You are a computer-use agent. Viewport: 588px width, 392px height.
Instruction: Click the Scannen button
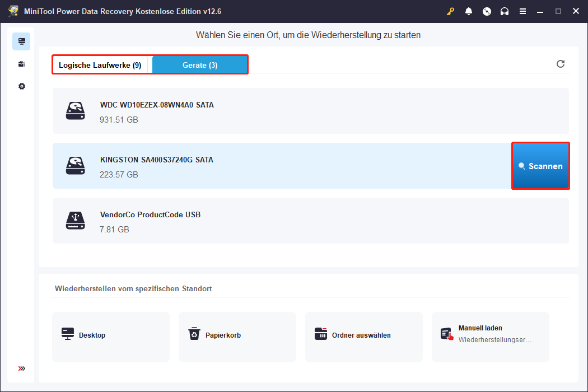click(x=540, y=166)
